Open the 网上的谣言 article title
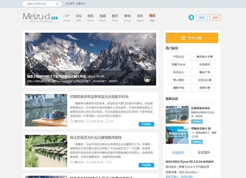The height and width of the screenshot is (178, 246). pyautogui.click(x=96, y=138)
